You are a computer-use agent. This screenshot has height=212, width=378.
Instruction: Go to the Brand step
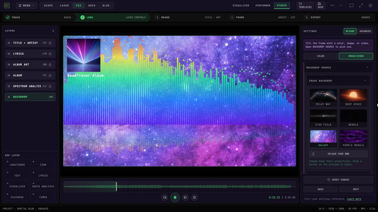click(x=188, y=17)
